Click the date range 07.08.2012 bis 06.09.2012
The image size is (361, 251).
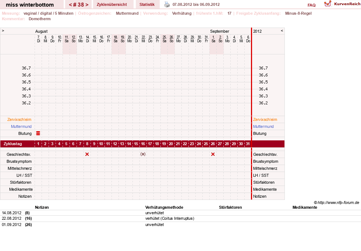point(196,4)
